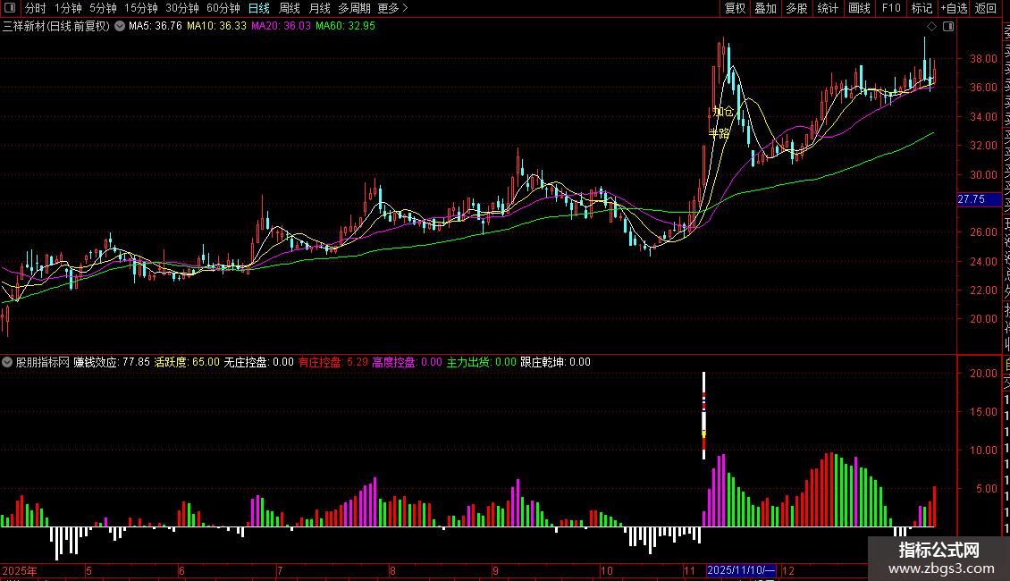The image size is (1010, 581).
Task: Click the 活跃度: 65.00 value
Action: click(187, 362)
